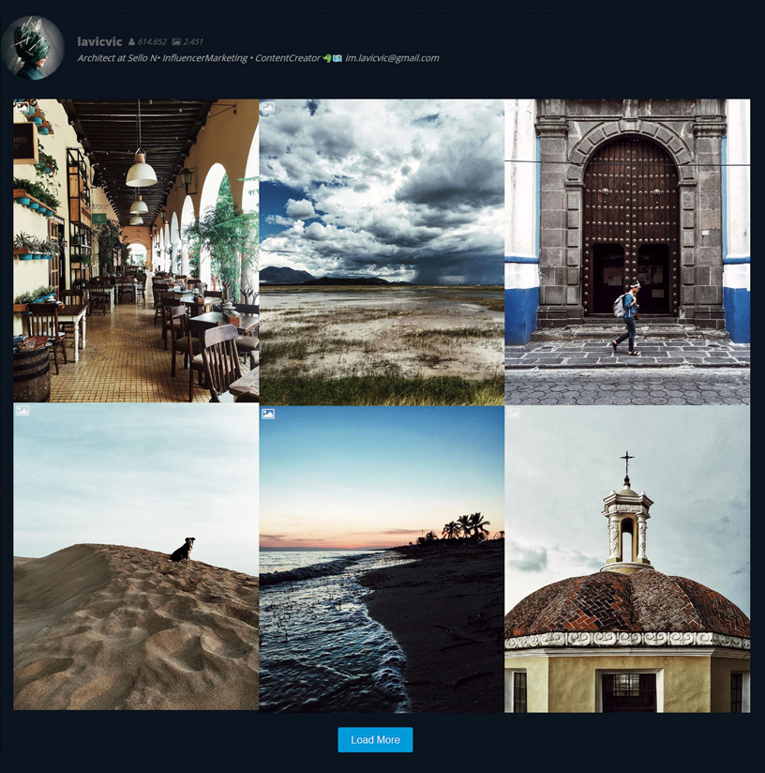Click the posts count image icon

pos(176,42)
